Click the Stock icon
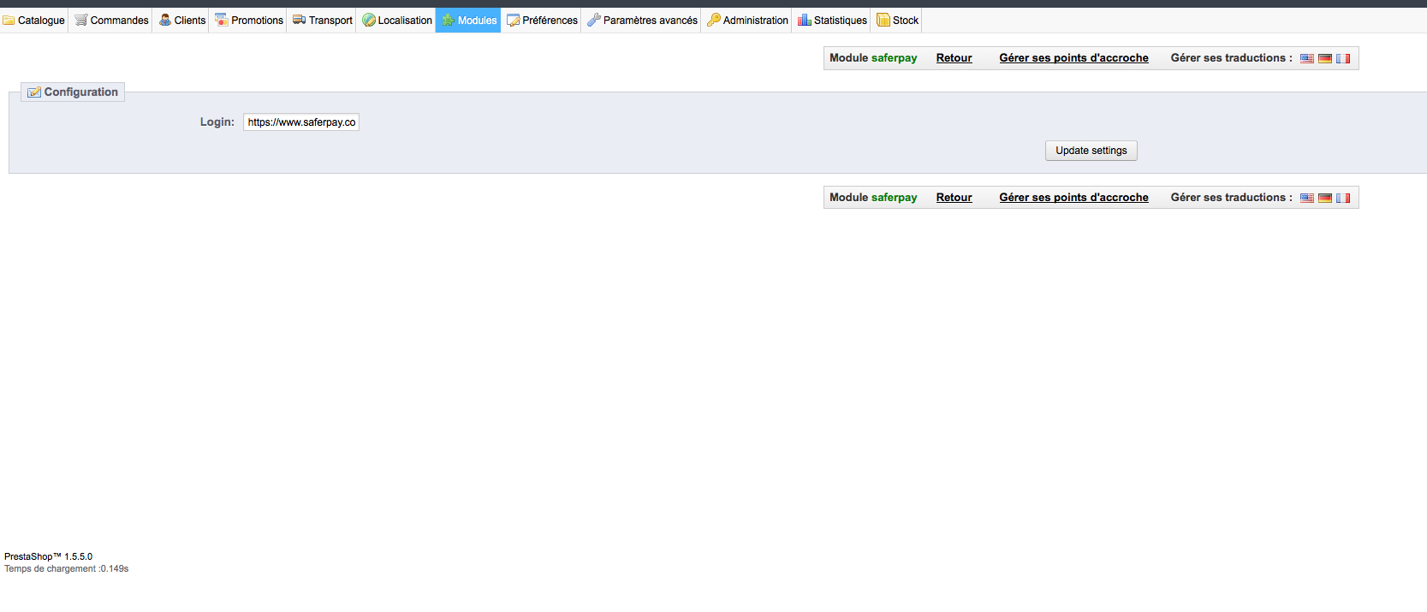Viewport: 1427px width, 612px height. pos(883,20)
